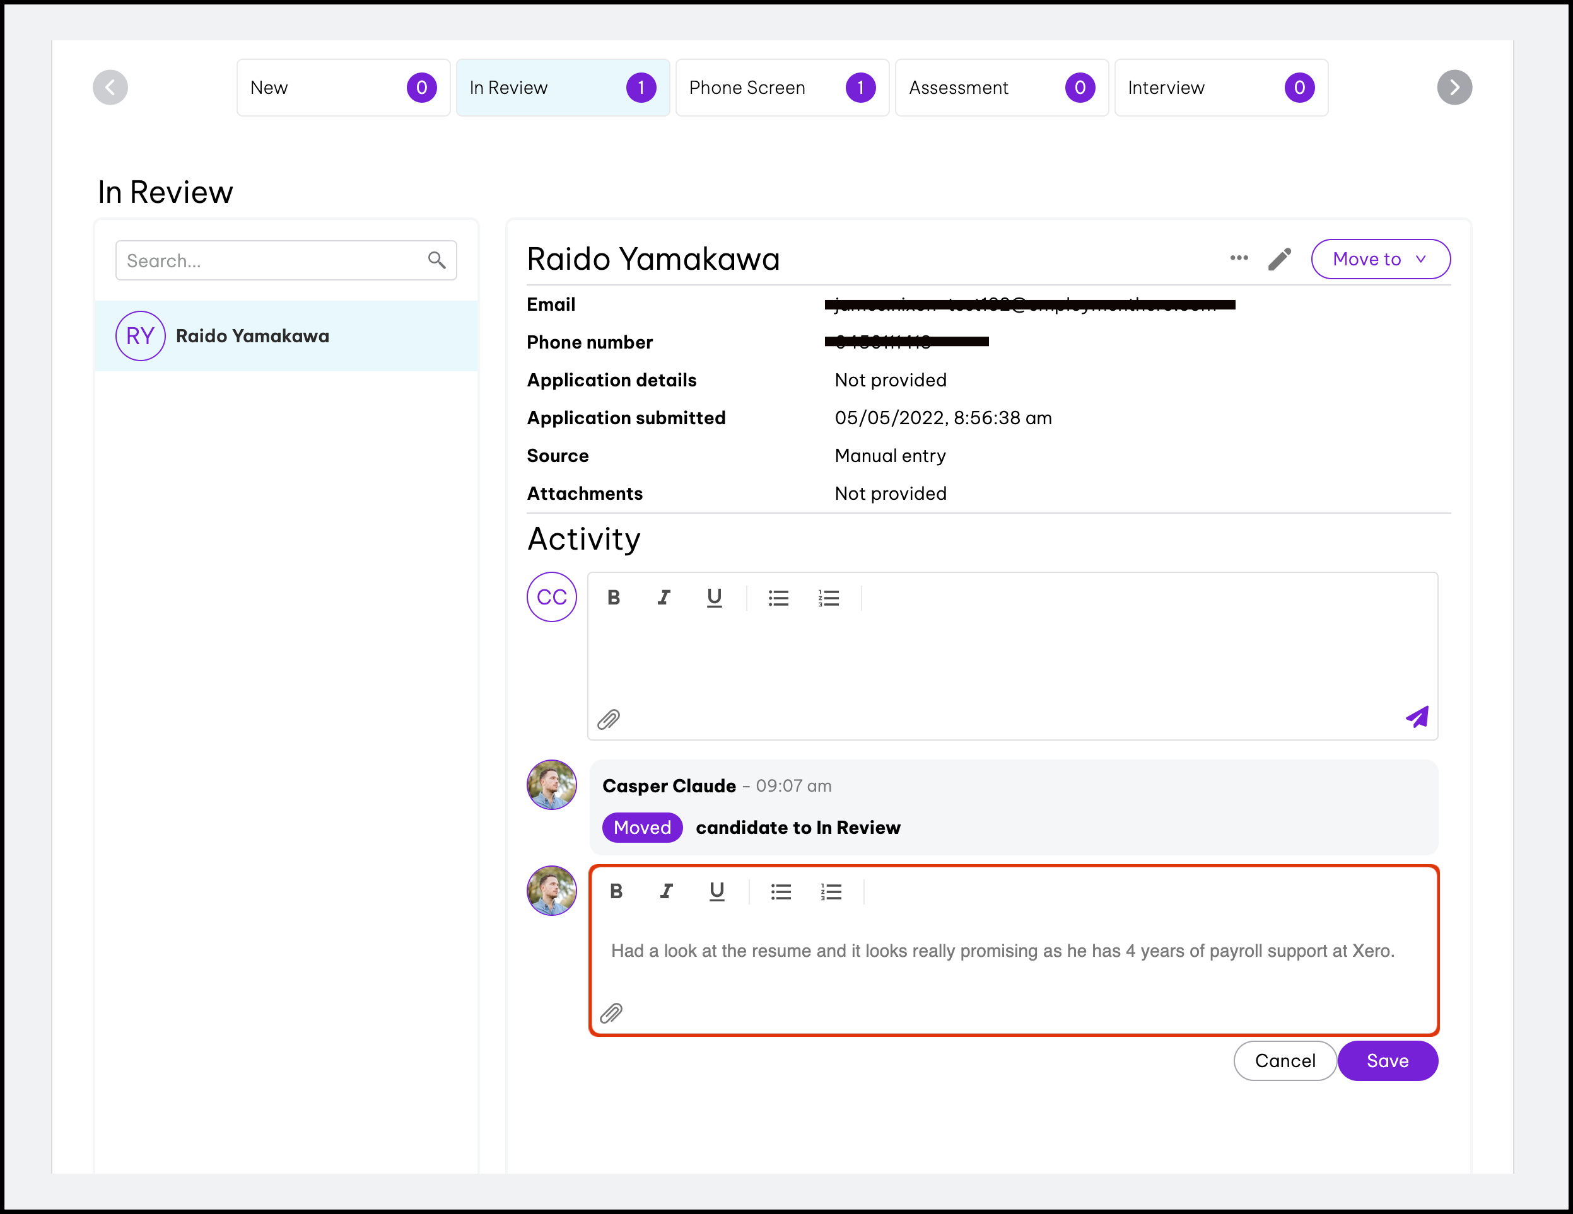This screenshot has height=1214, width=1573.
Task: Go to previous stages with left arrow
Action: pos(110,88)
